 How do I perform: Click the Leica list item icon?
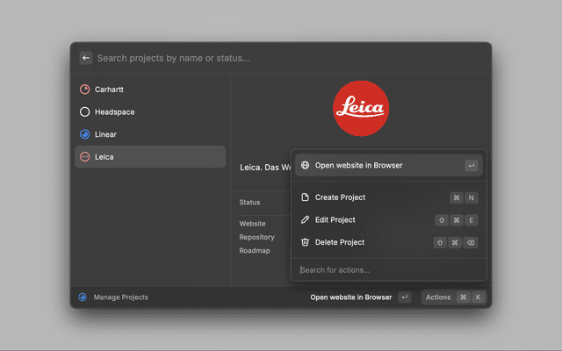point(84,157)
